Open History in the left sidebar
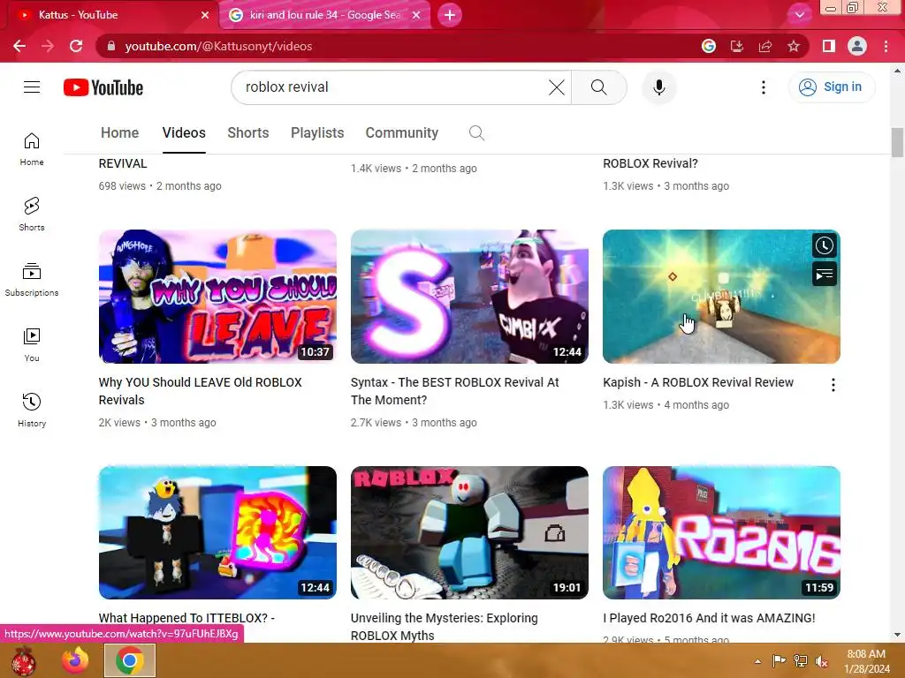This screenshot has height=678, width=905. pos(32,410)
